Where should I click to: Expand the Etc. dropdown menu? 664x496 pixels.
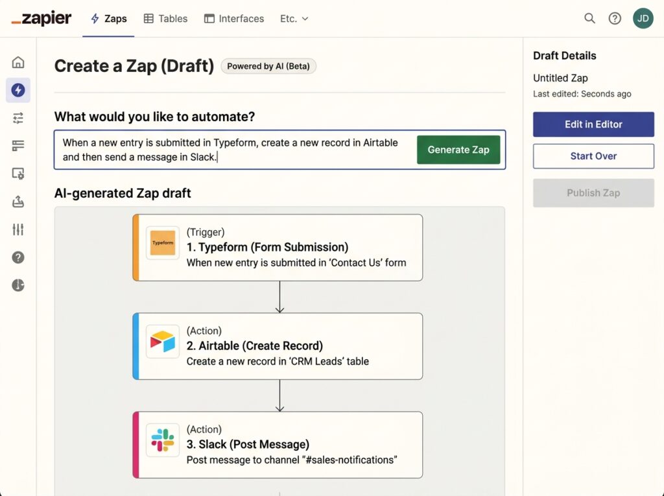tap(294, 19)
